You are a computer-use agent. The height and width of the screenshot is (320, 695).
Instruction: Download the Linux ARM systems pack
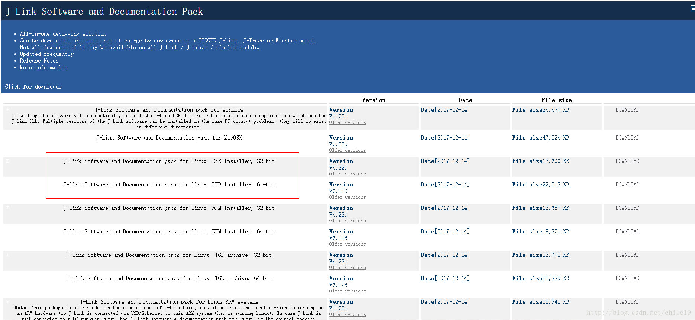click(627, 302)
